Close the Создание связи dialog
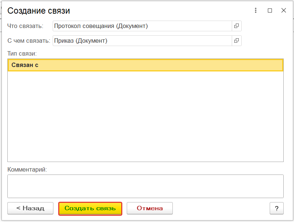294x222 pixels. (283, 11)
